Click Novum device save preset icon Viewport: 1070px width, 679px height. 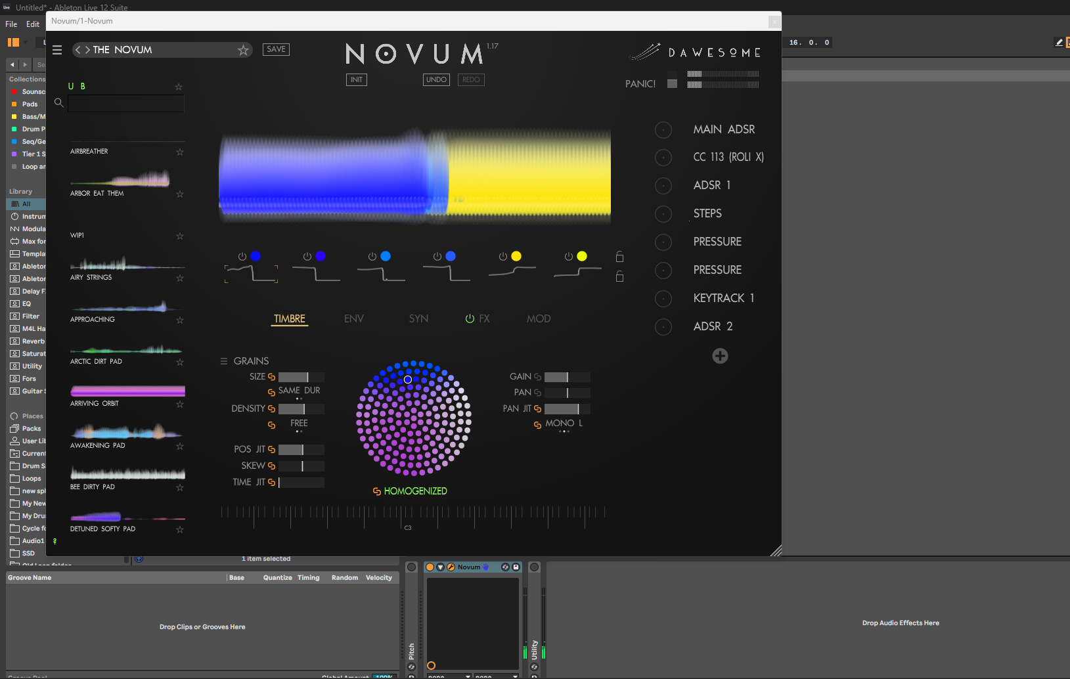(516, 567)
